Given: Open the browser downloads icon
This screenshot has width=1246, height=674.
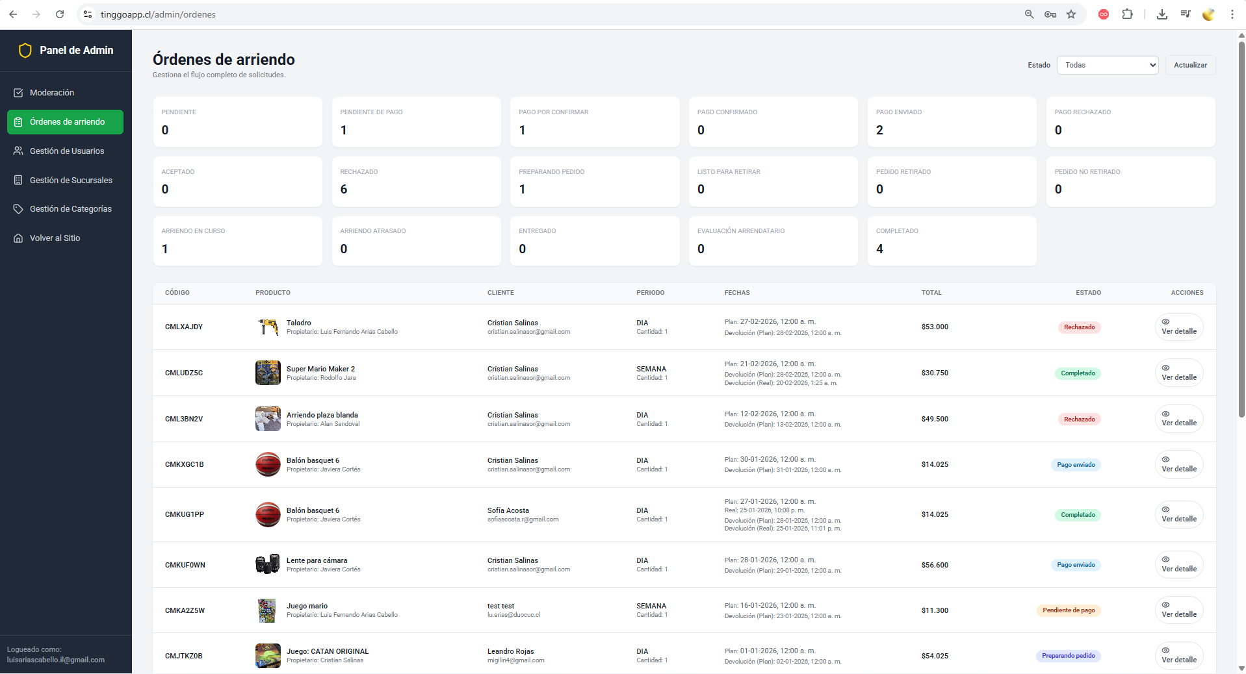Looking at the screenshot, I should click(1162, 14).
